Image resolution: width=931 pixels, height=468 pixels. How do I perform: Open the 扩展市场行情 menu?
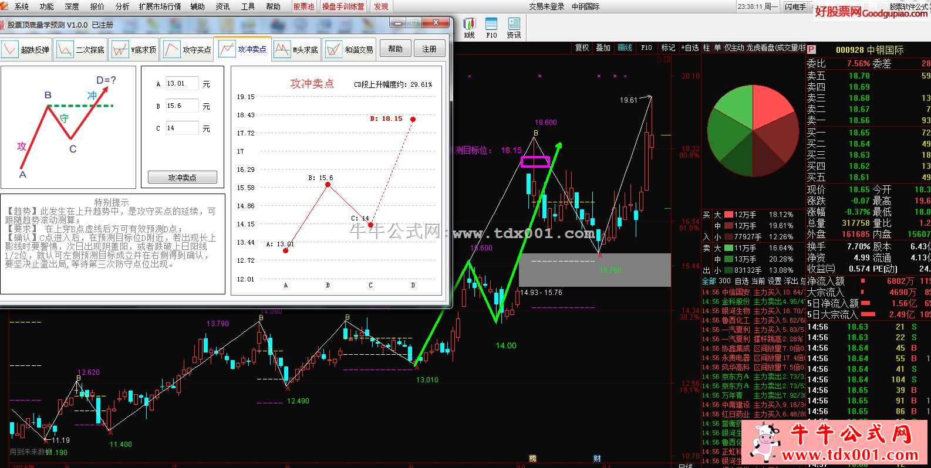pyautogui.click(x=160, y=6)
